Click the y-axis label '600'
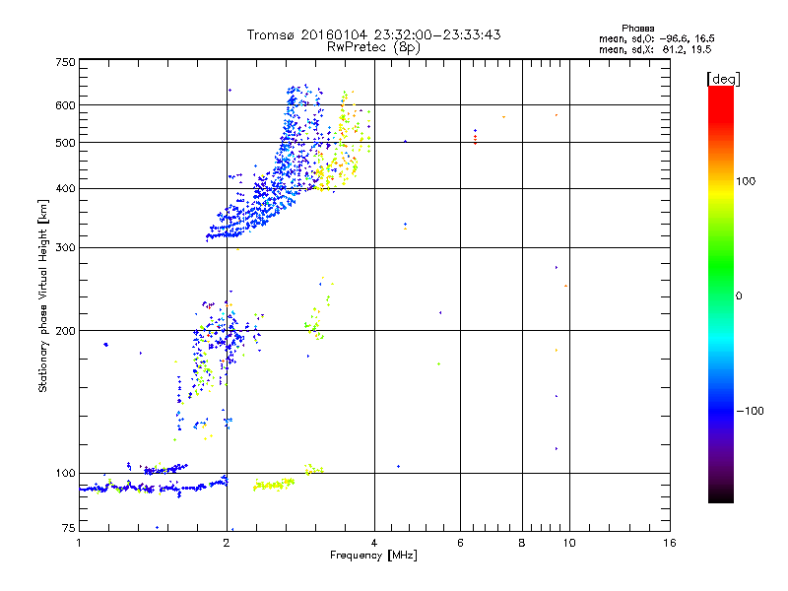This screenshot has height=591, width=788. 65,105
